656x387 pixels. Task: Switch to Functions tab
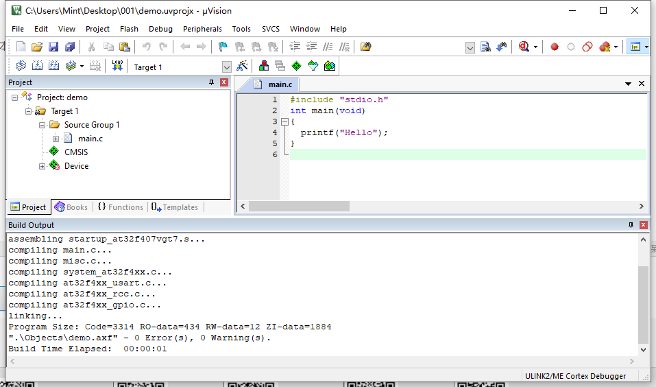coord(121,207)
